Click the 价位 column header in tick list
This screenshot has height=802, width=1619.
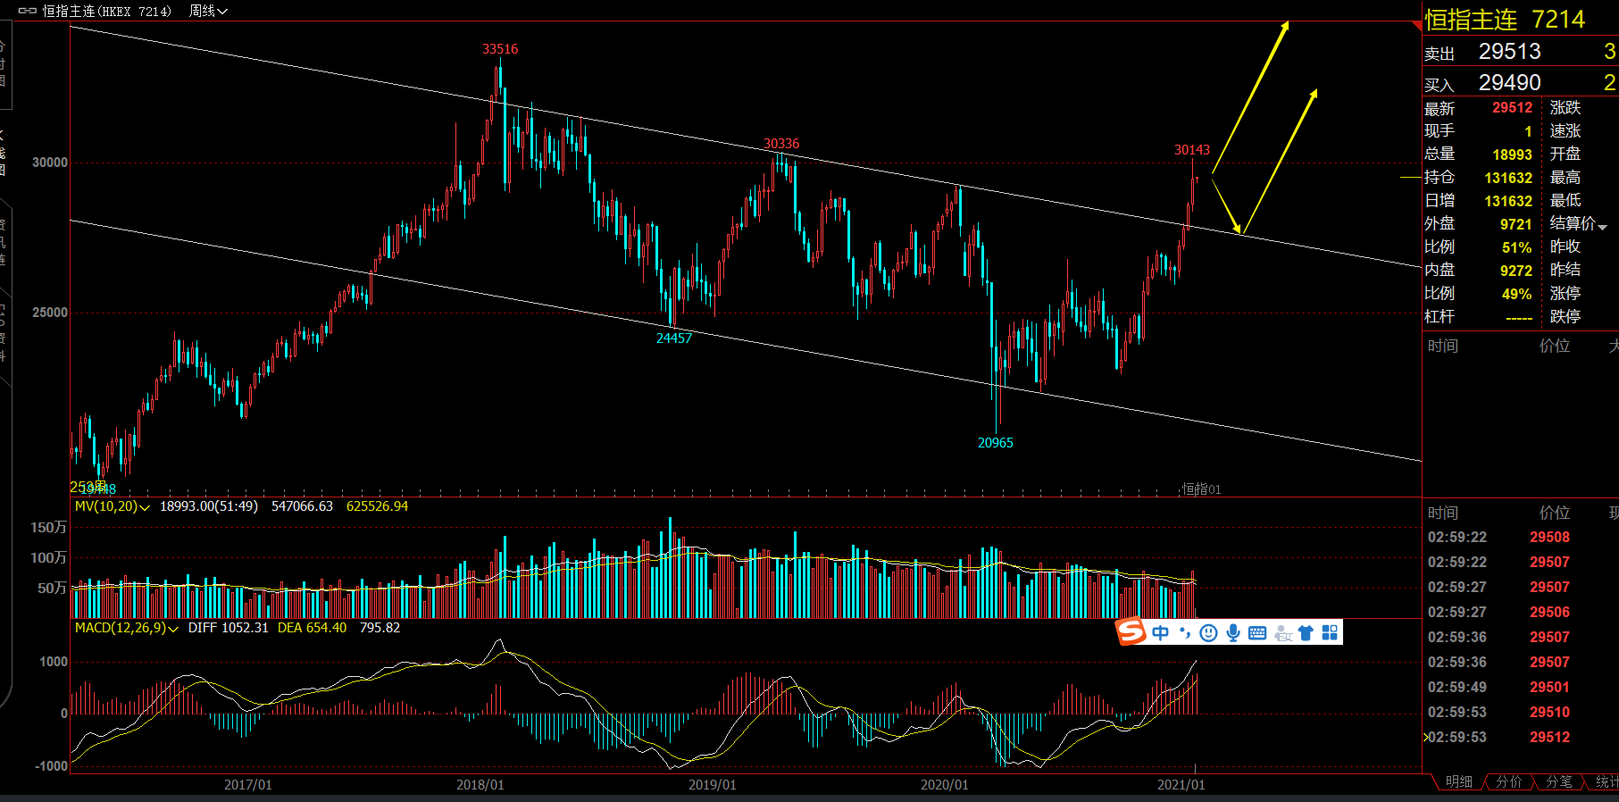pos(1555,513)
